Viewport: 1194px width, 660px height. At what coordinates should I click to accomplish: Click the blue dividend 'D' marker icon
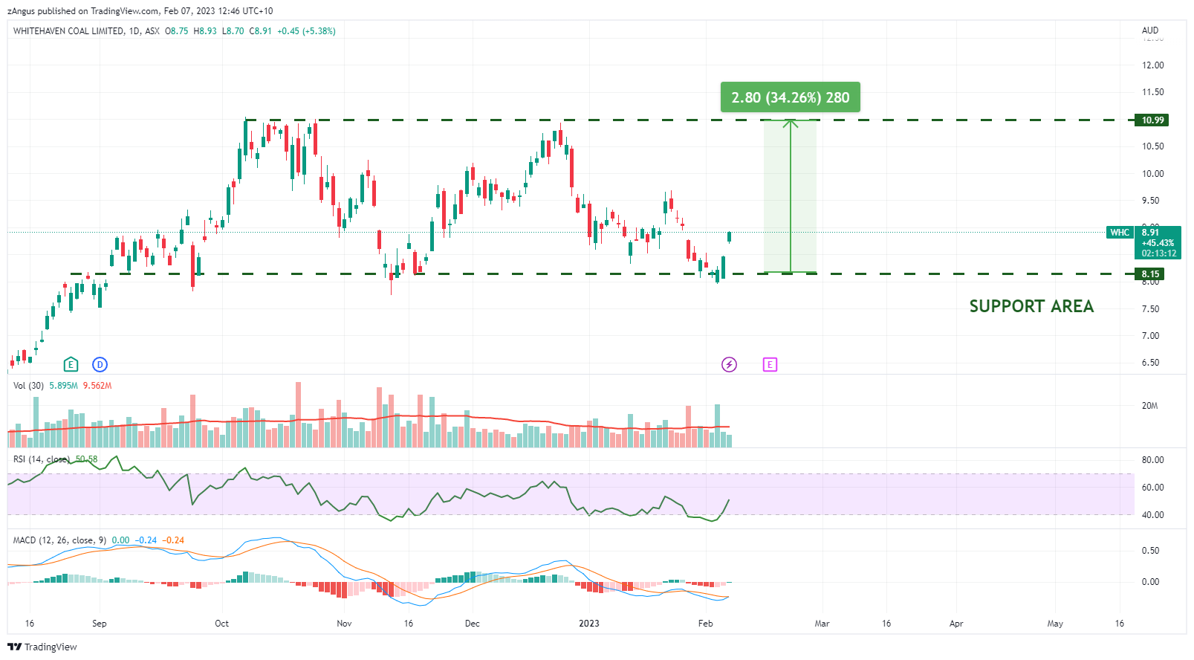(x=100, y=364)
